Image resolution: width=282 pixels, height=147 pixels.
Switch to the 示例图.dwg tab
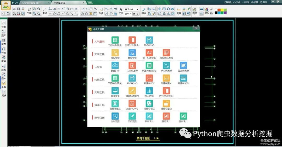point(68,3)
